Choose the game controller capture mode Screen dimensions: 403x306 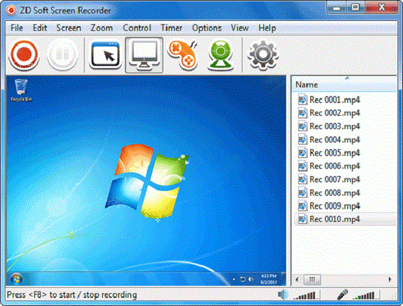click(x=183, y=55)
